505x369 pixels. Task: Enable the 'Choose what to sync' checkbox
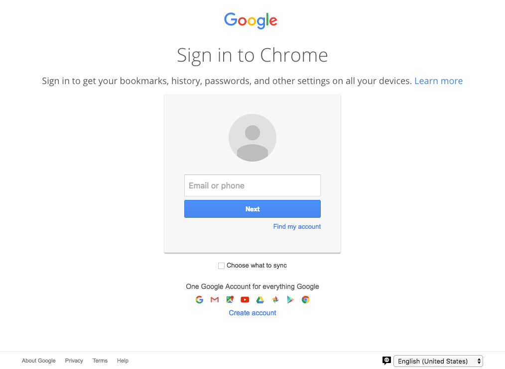click(222, 266)
